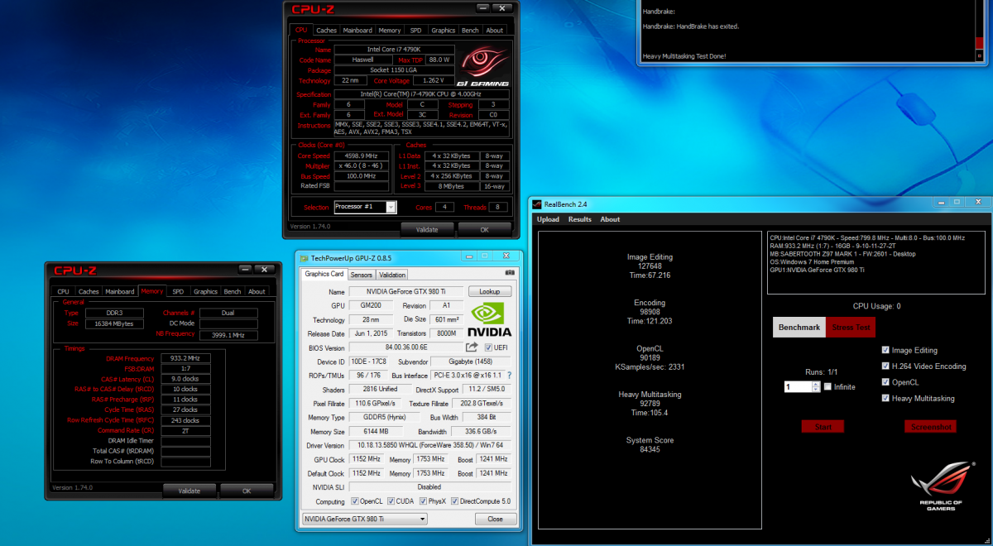Viewport: 993px width, 546px height.
Task: Click OK in the CPU-Z processor window
Action: (484, 229)
